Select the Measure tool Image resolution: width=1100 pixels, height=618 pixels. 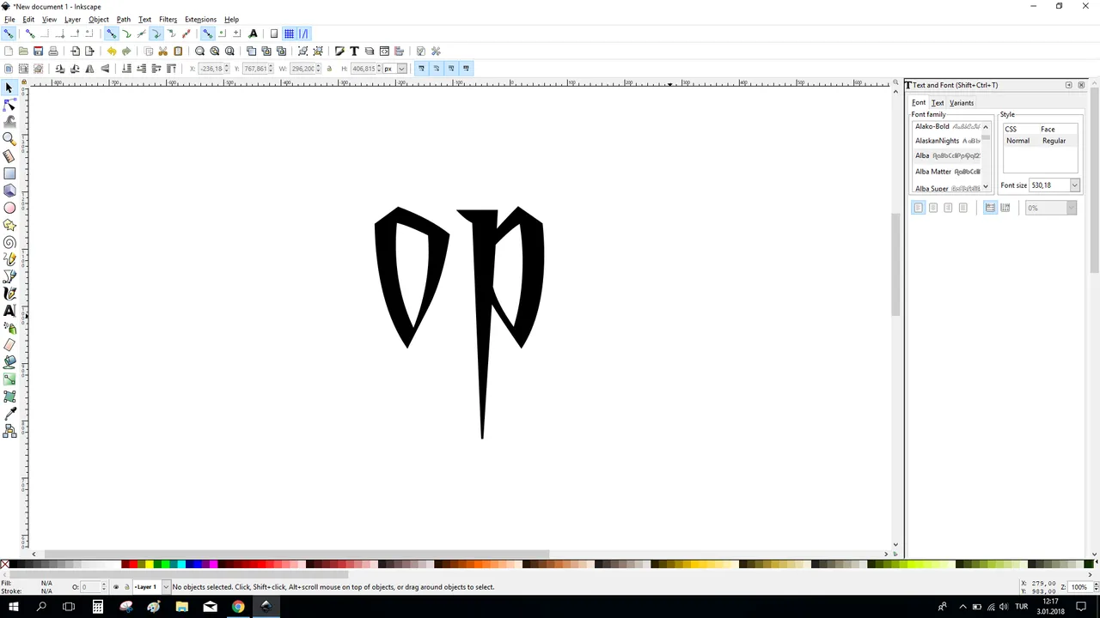9,156
